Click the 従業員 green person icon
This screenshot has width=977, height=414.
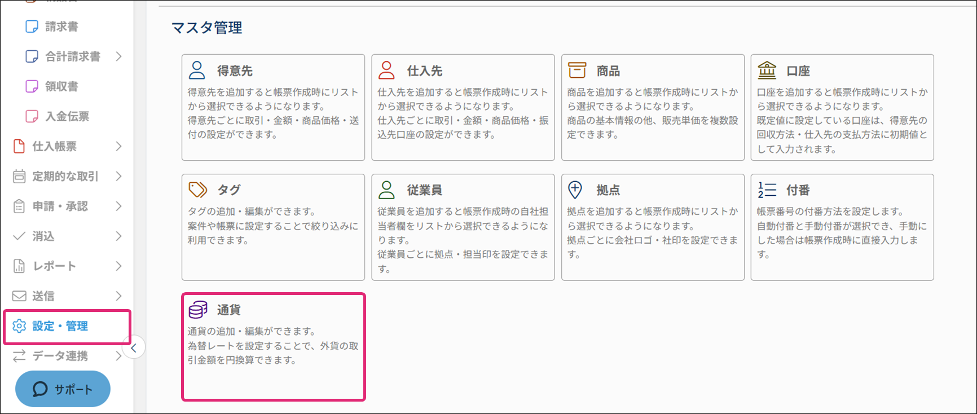click(x=386, y=190)
